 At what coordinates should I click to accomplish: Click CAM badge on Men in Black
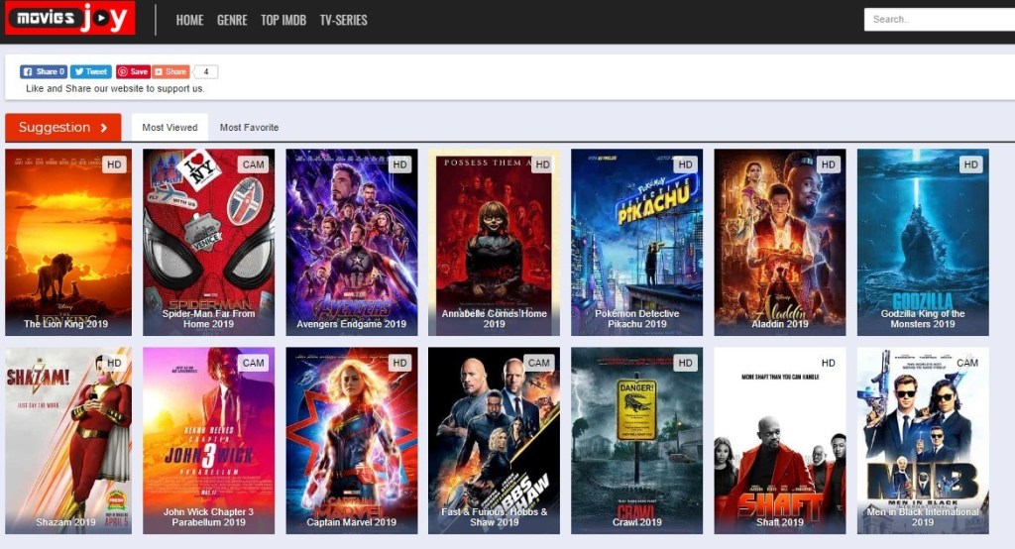click(x=967, y=363)
